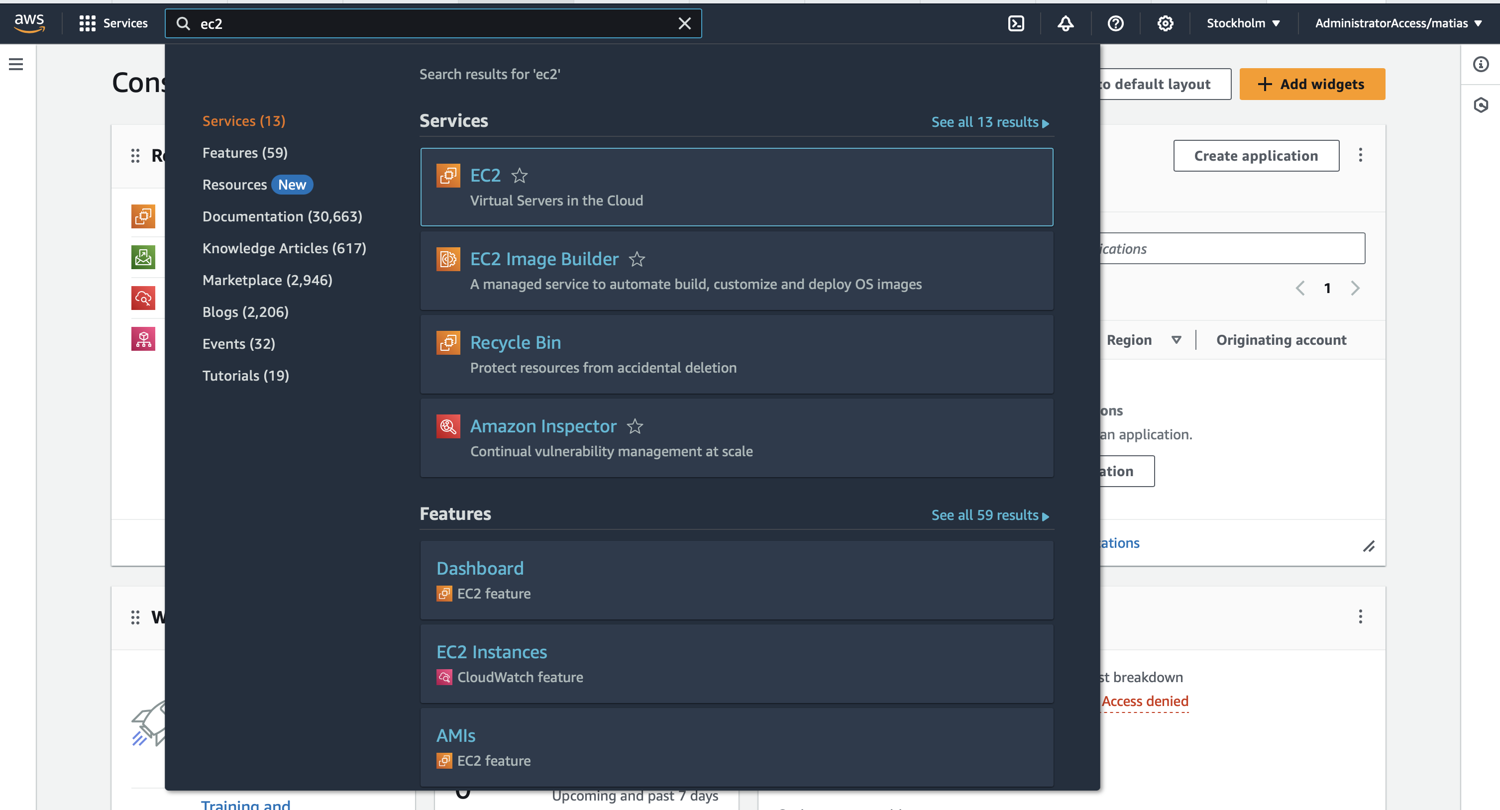1500x810 pixels.
Task: Click the EC2 service icon in results
Action: [448, 175]
